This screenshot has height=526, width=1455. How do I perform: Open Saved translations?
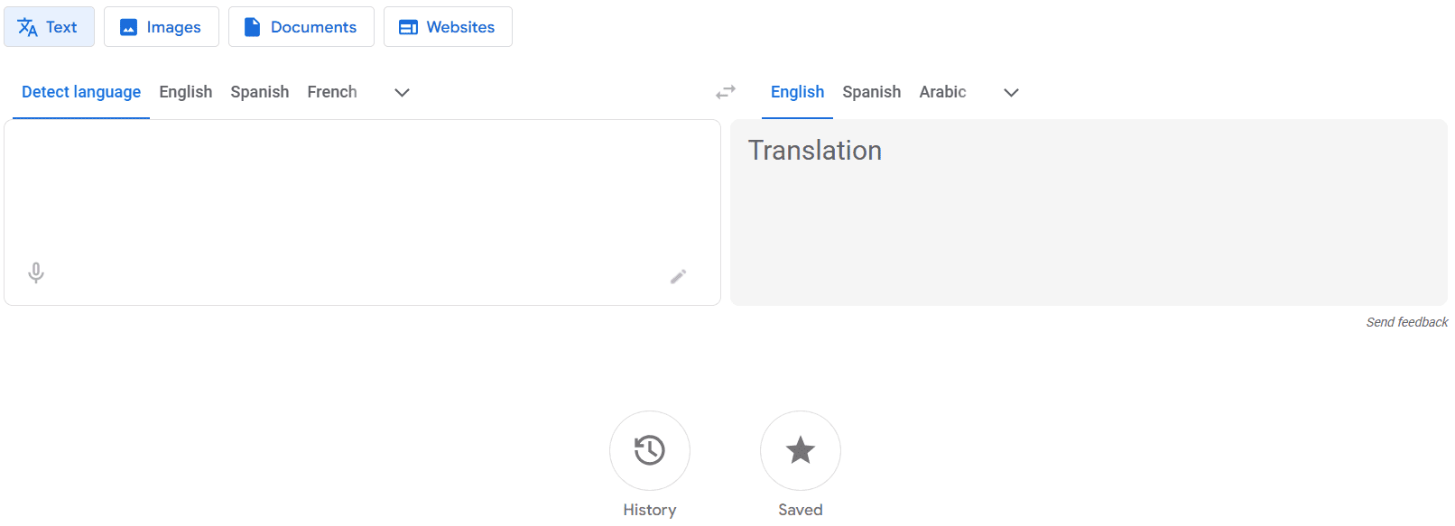tap(800, 450)
